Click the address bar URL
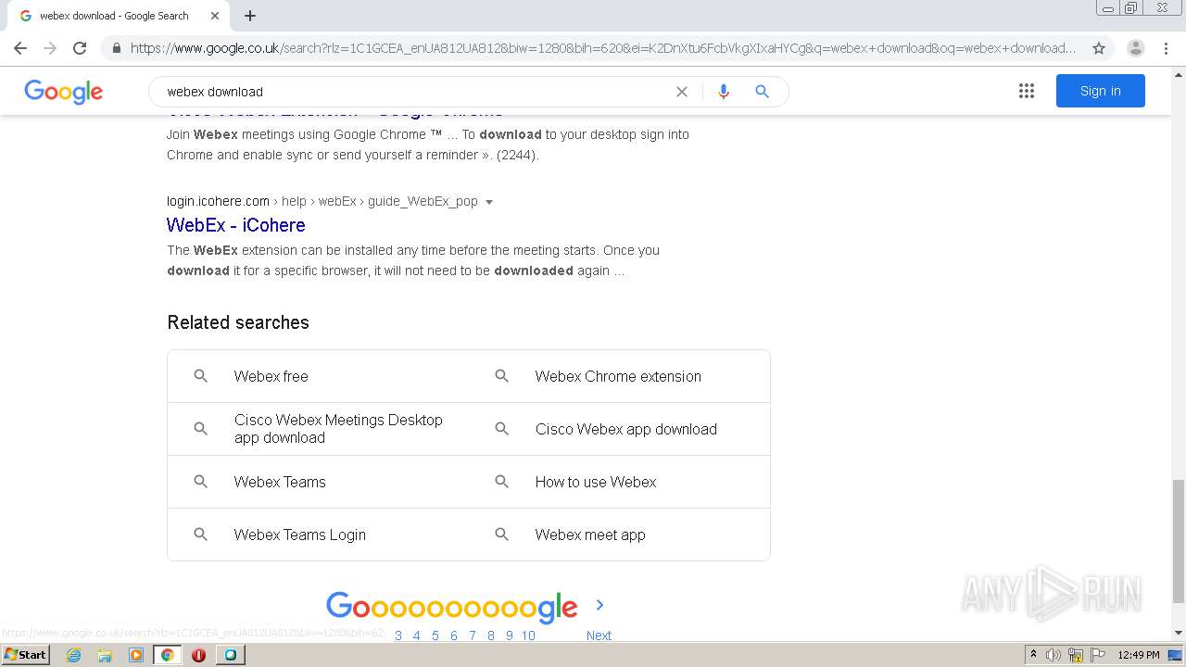This screenshot has height=667, width=1186. coord(602,48)
